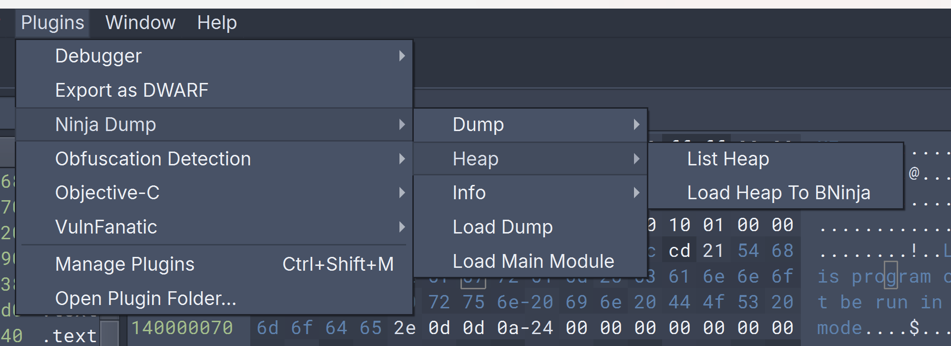This screenshot has width=951, height=346.
Task: Expand the Info submenu arrow
Action: 636,193
